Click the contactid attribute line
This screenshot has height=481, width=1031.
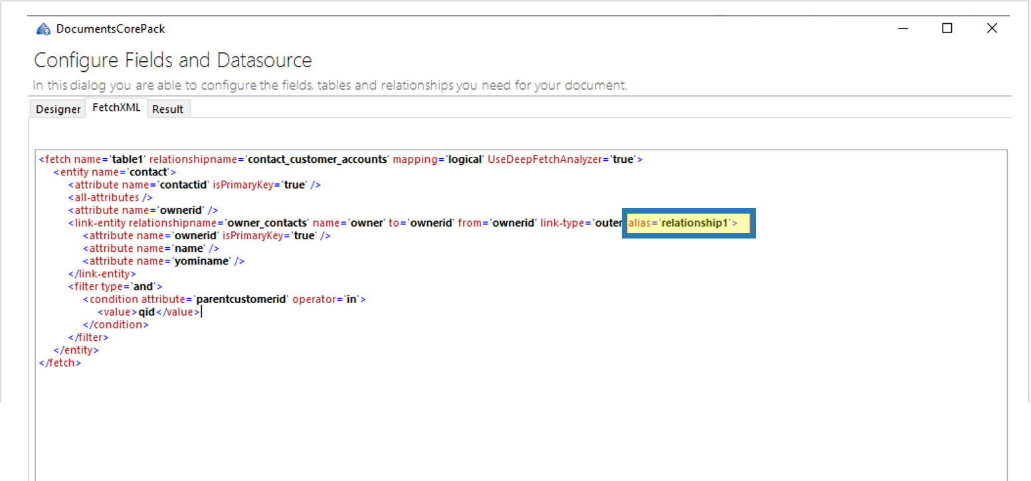pos(194,185)
